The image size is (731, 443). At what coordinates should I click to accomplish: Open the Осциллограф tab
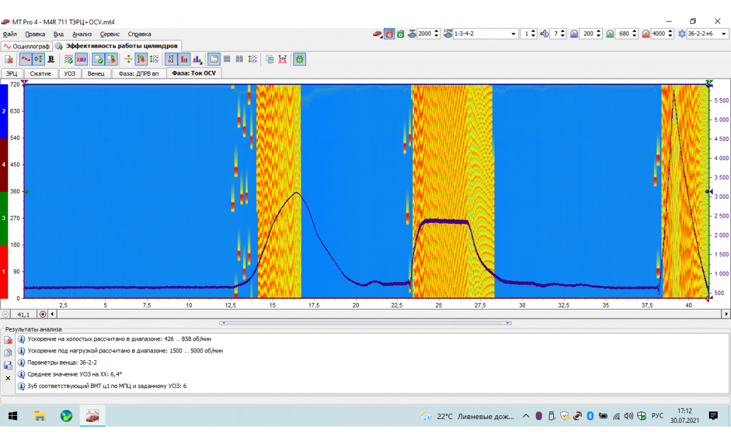[26, 46]
